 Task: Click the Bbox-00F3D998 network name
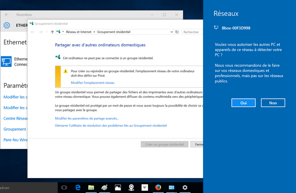[x=236, y=28]
